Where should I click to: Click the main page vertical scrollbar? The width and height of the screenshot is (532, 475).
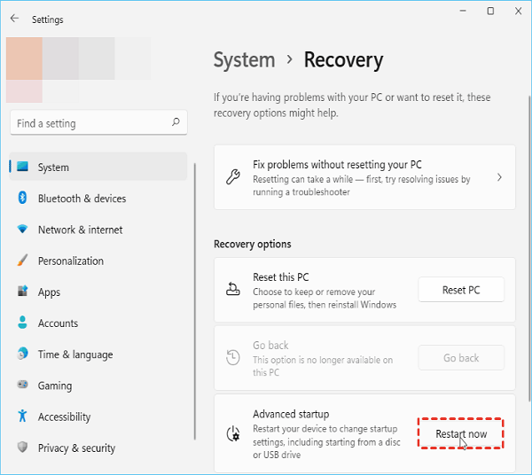529,249
